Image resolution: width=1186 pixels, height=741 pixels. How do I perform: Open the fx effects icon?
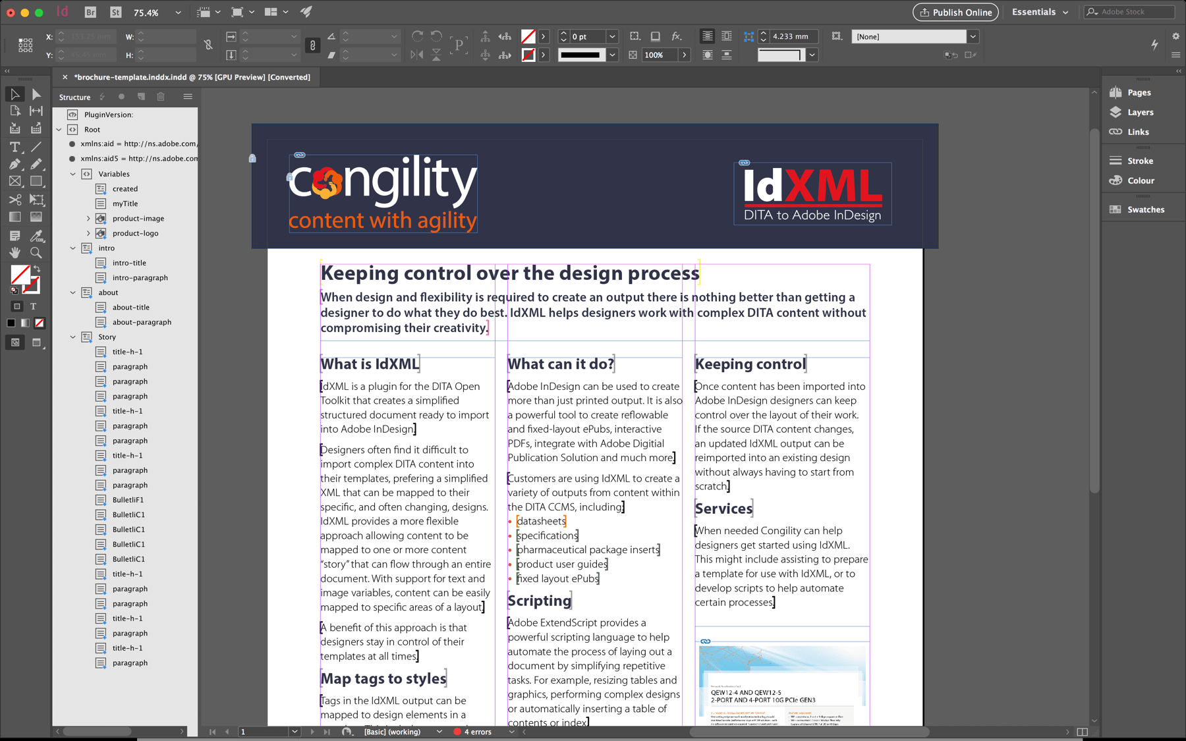click(x=677, y=36)
